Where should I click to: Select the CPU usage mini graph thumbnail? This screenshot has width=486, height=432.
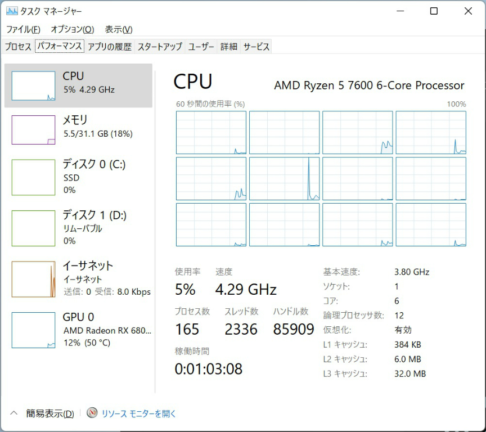[34, 85]
